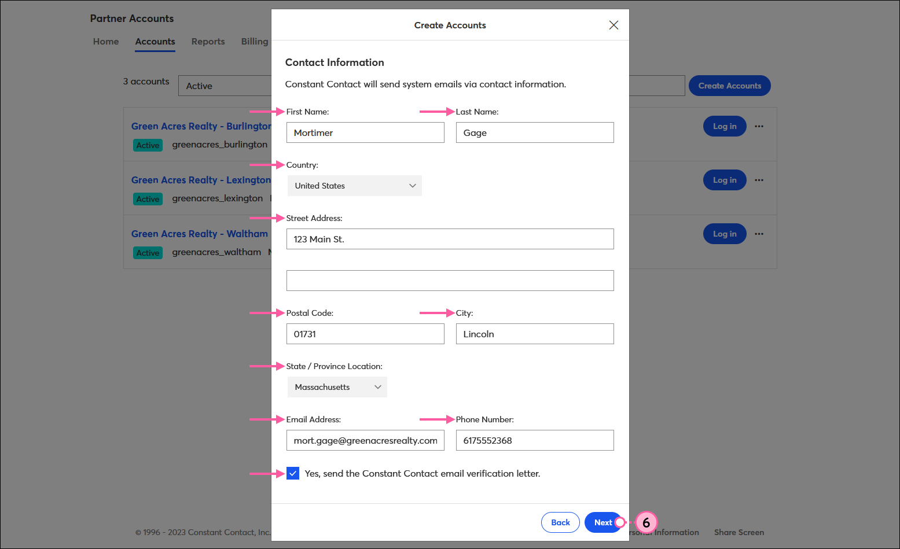900x549 pixels.
Task: Uncheck the email verification letter checkbox
Action: (293, 473)
